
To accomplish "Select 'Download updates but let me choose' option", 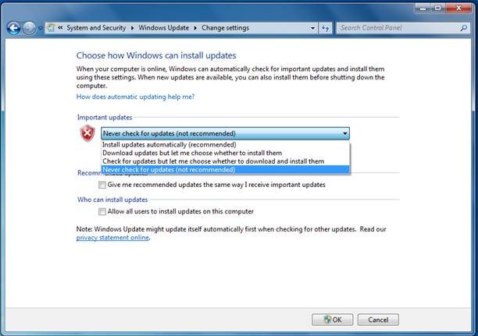I will tap(225, 153).
